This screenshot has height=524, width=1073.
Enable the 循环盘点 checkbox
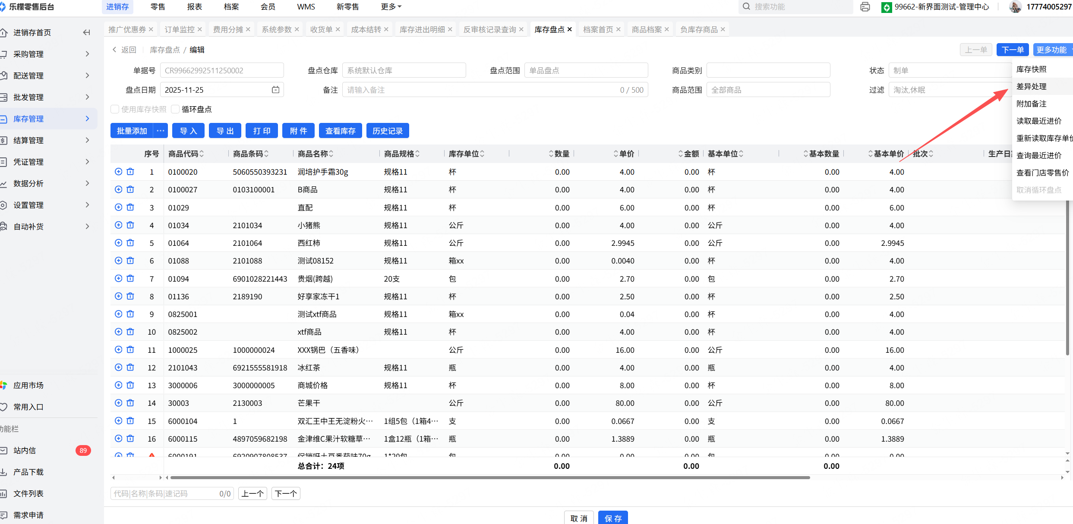pos(175,109)
